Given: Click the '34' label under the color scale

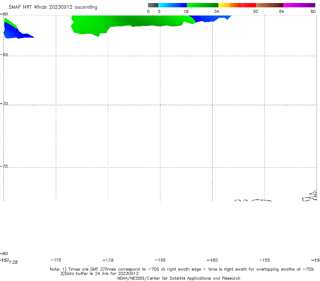Looking at the screenshot, I should tap(217, 12).
